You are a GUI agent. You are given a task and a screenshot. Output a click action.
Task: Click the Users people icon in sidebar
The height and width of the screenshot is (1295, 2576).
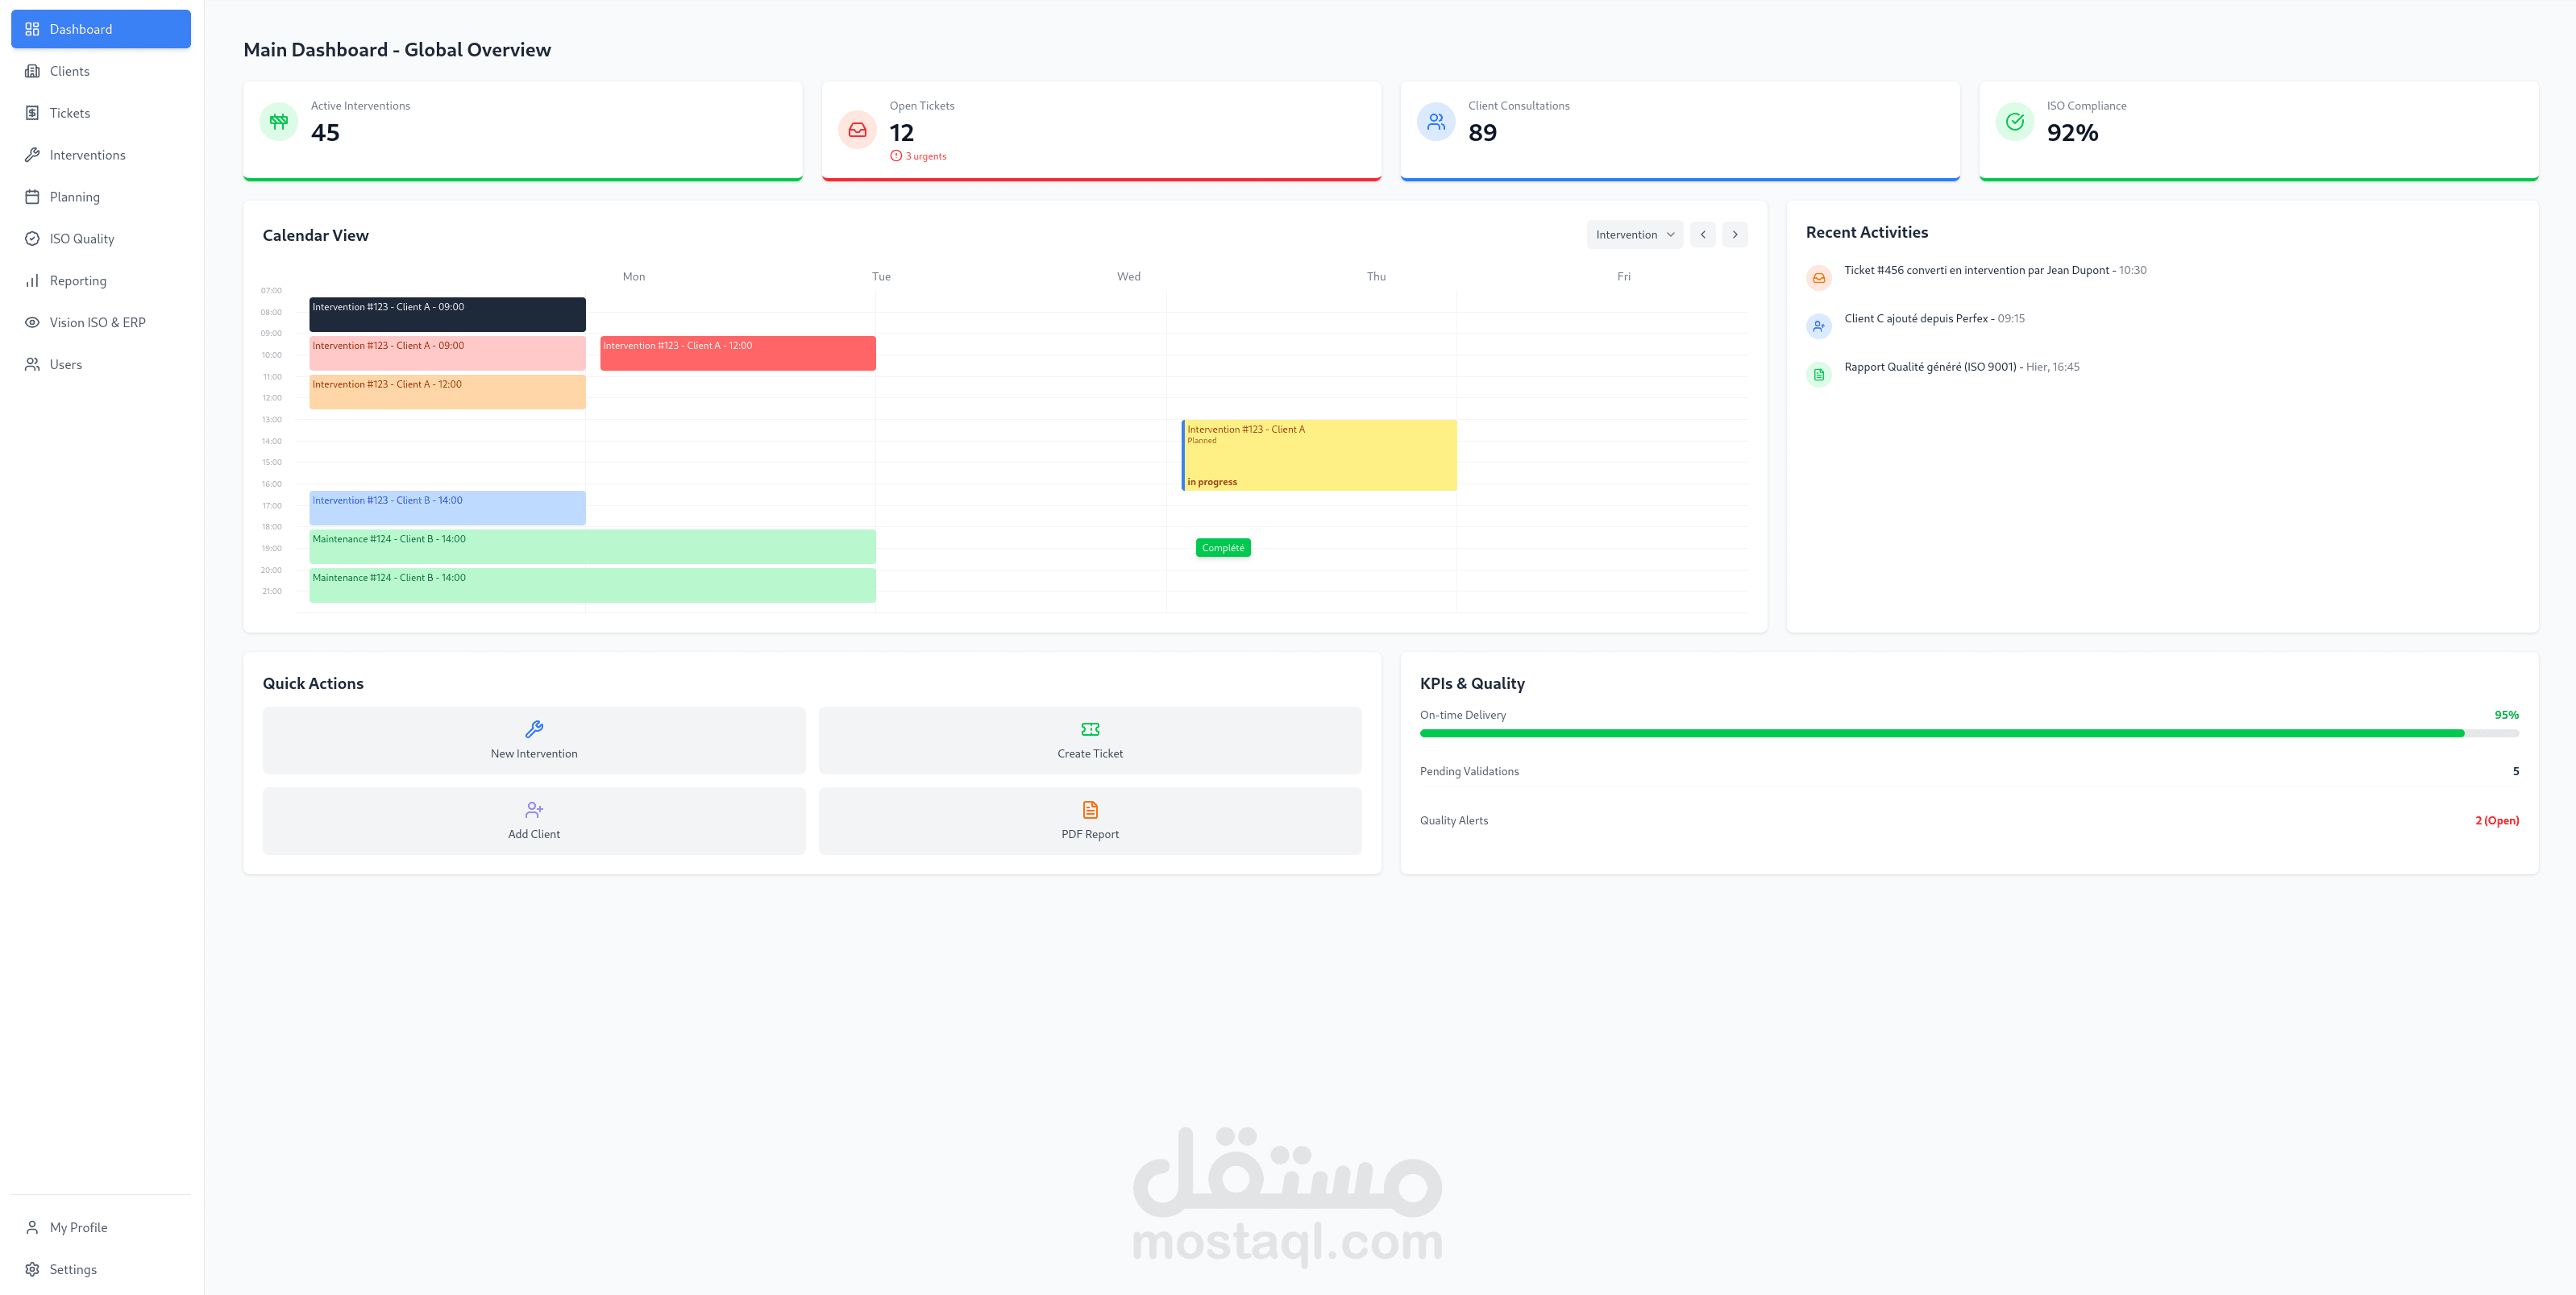click(32, 364)
